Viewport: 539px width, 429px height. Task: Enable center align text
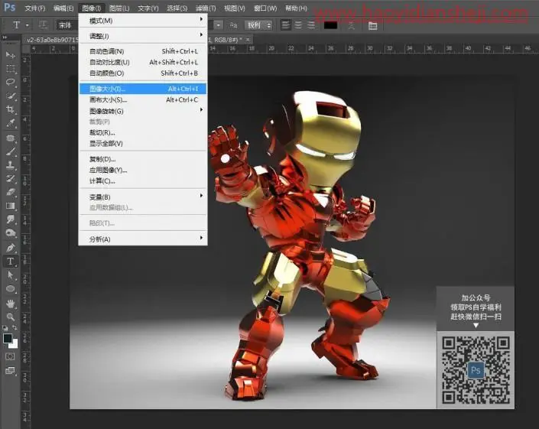(x=298, y=25)
